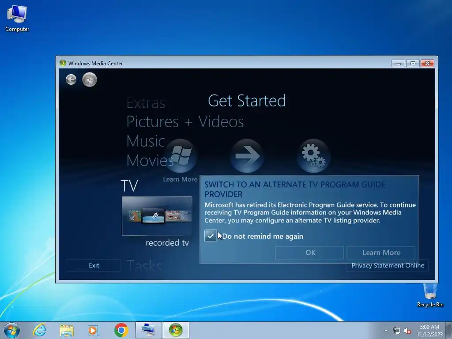452x339 pixels.
Task: Open the Learn More Windows logo tile
Action: pyautogui.click(x=181, y=156)
